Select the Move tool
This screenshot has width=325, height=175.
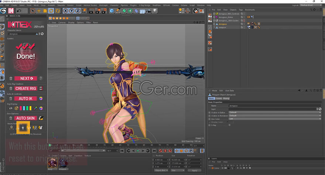pyautogui.click(x=39, y=11)
